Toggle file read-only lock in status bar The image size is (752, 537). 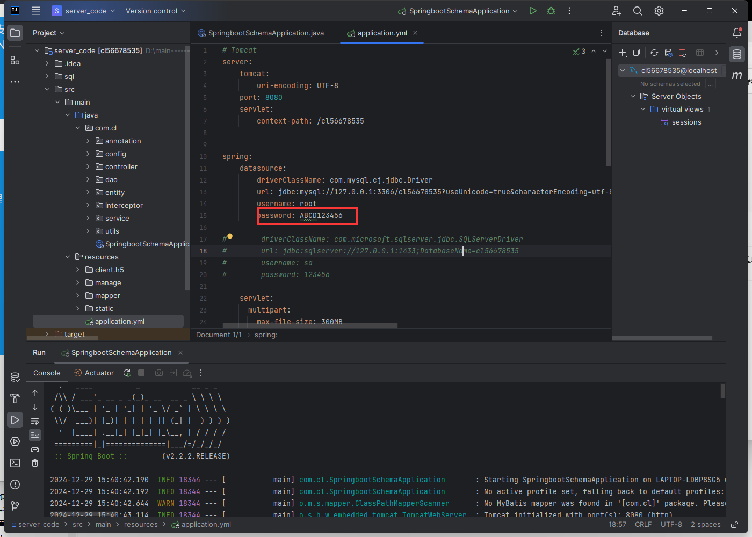coord(734,525)
